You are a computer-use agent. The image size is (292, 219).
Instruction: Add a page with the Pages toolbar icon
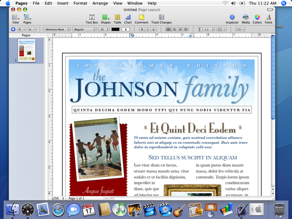coord(27,19)
